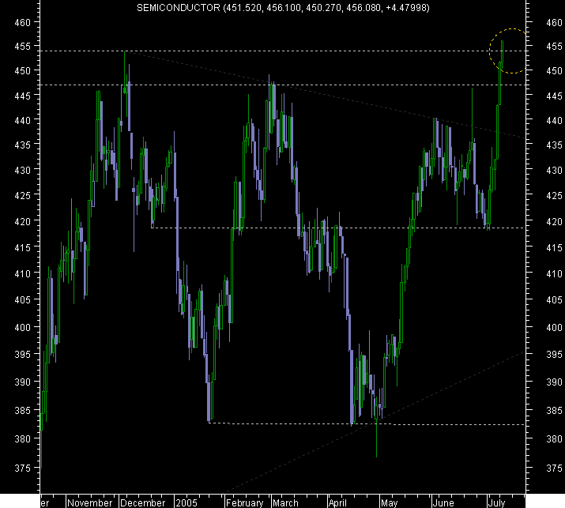Click the 385 value on the left price axis
The width and height of the screenshot is (565, 508).
pos(22,410)
